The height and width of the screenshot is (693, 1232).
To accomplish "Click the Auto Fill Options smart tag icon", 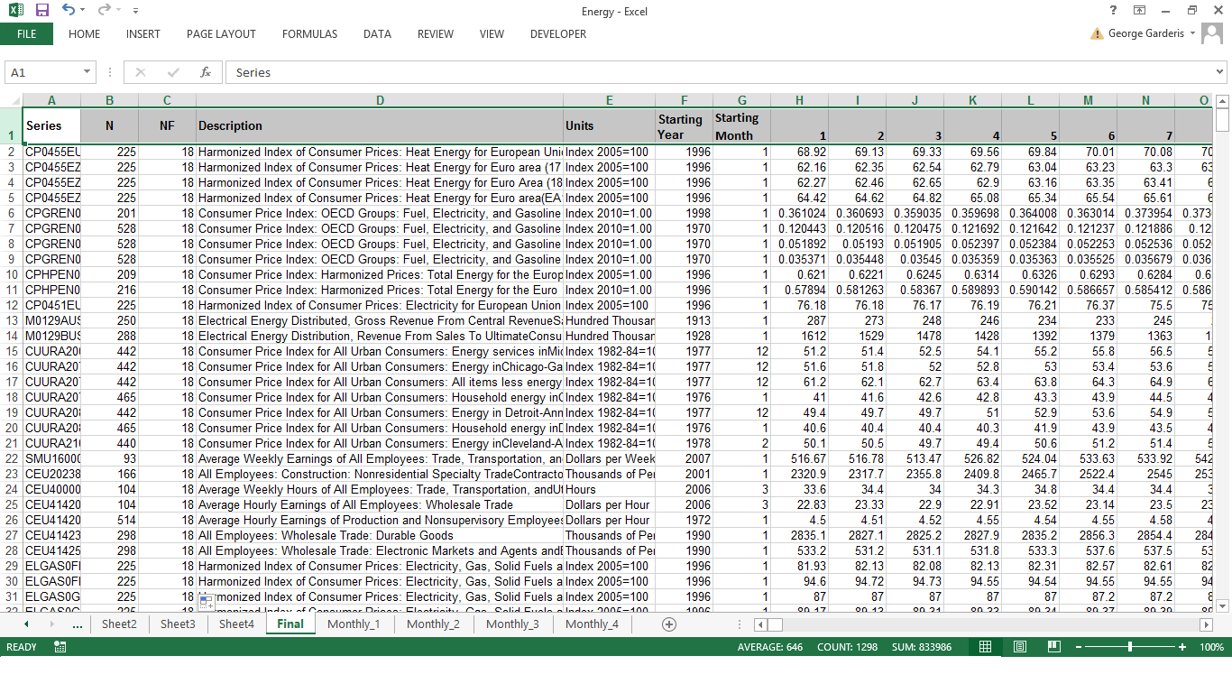I will (207, 603).
